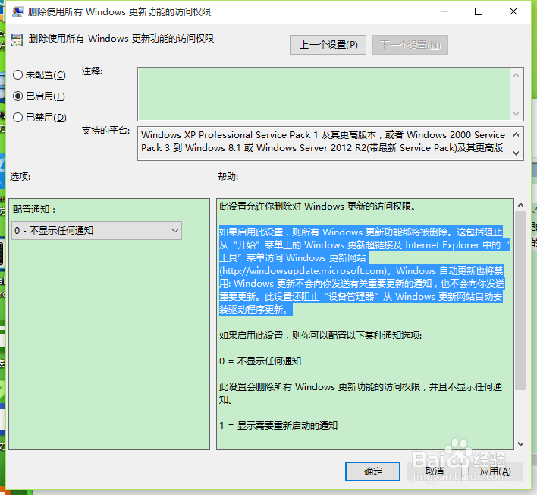The image size is (537, 495).
Task: Minimize the policy dialog window
Action: 444,11
